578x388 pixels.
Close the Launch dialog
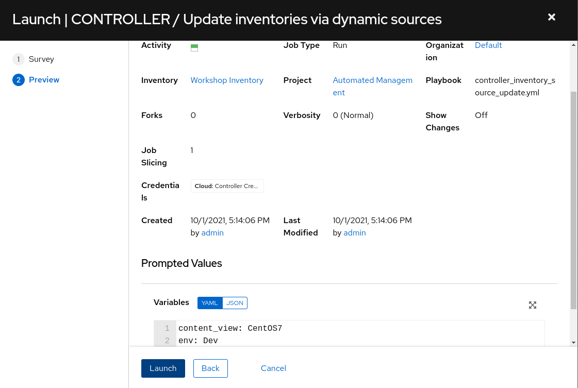[x=552, y=18]
